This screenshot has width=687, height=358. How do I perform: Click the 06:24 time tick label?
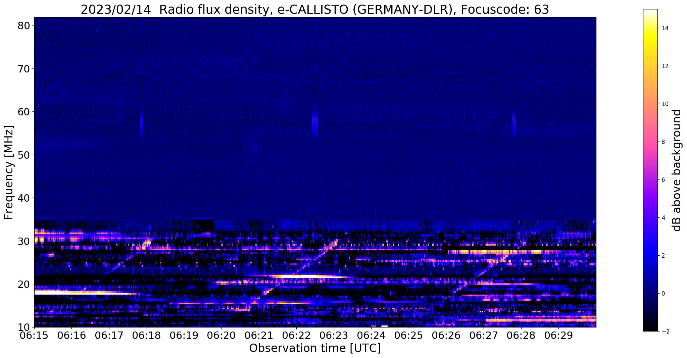371,335
